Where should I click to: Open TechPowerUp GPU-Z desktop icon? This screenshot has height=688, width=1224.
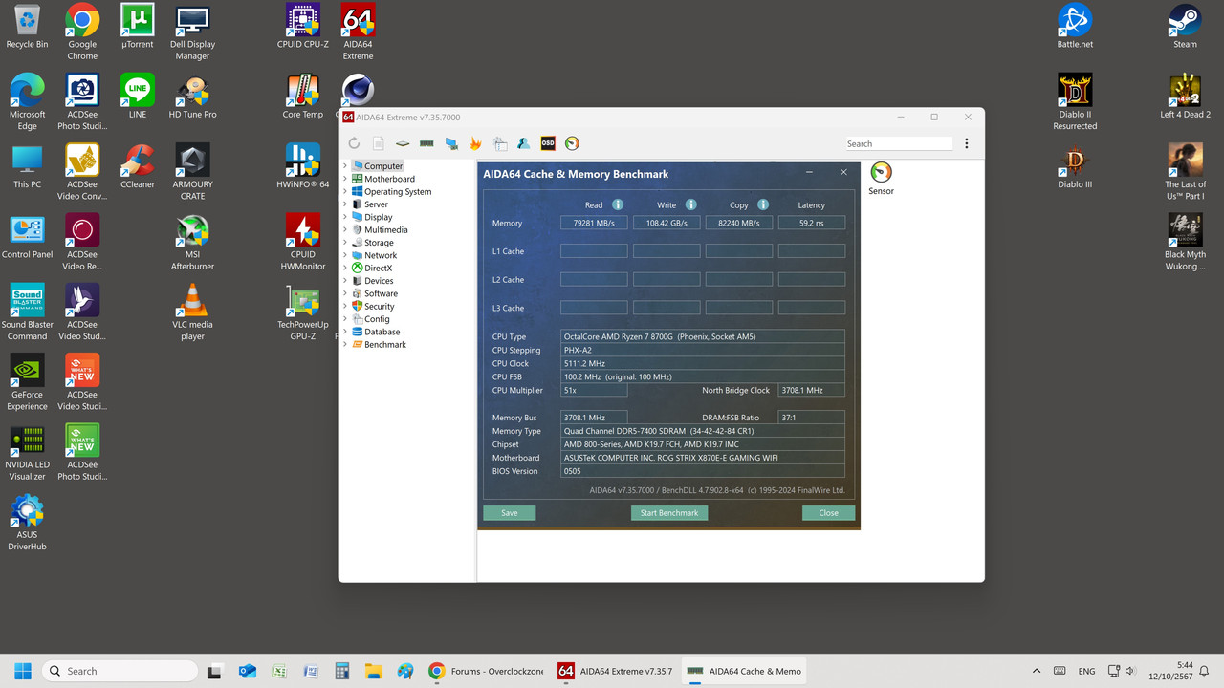click(303, 312)
